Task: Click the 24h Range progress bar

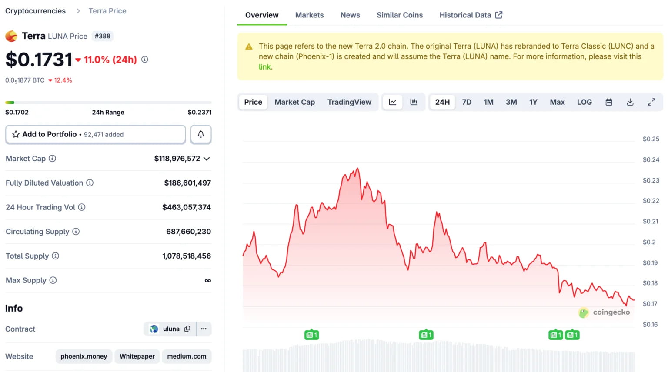Action: 108,103
